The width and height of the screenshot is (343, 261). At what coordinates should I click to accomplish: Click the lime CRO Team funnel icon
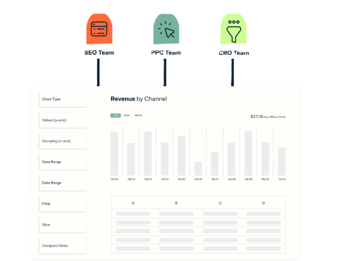coord(234,29)
